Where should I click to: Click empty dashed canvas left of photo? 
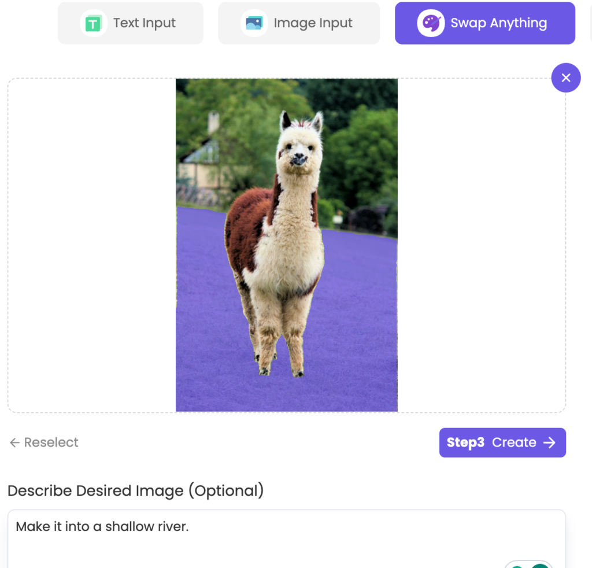[92, 245]
